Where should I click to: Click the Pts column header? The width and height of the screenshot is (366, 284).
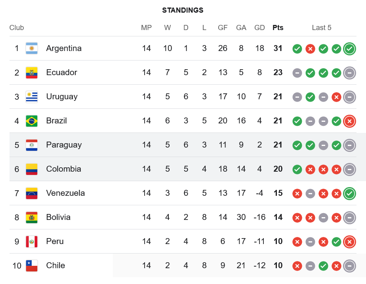[x=278, y=28]
